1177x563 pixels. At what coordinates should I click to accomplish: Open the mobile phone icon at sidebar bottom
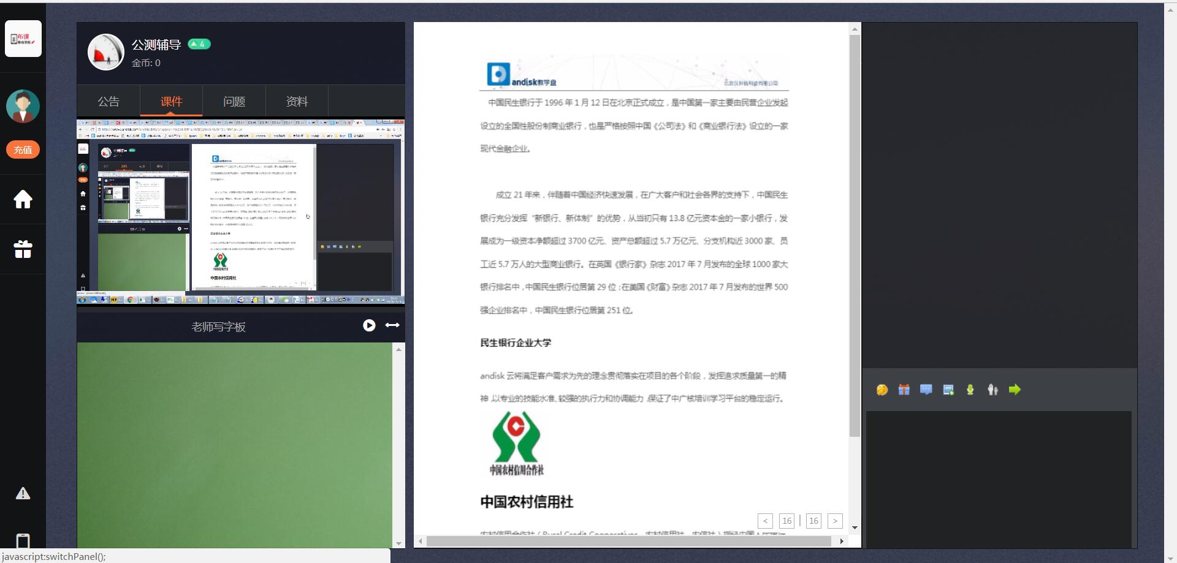pos(23,542)
